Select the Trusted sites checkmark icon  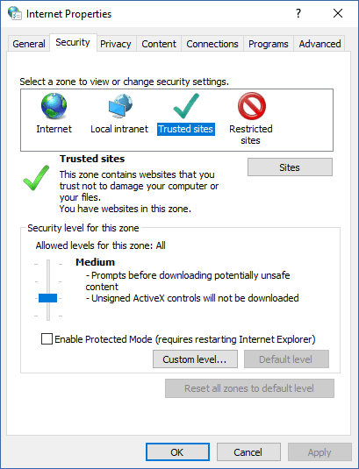pos(186,105)
